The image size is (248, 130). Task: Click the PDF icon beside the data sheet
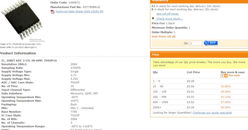pos(52,11)
